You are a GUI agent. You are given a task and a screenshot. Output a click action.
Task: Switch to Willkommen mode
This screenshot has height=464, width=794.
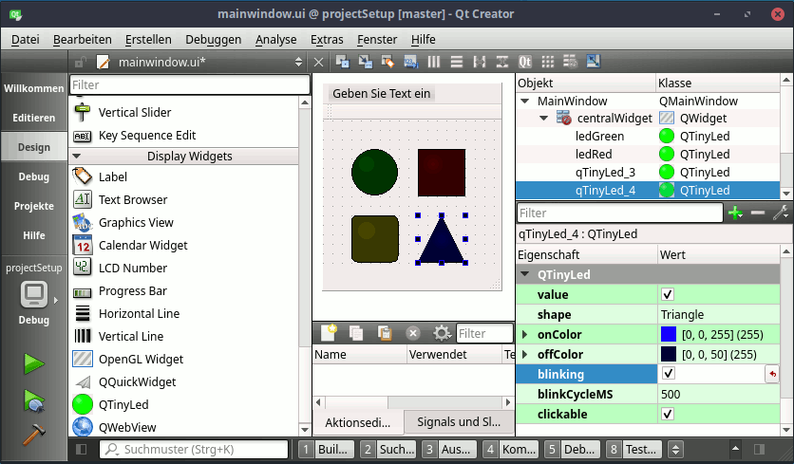point(34,88)
